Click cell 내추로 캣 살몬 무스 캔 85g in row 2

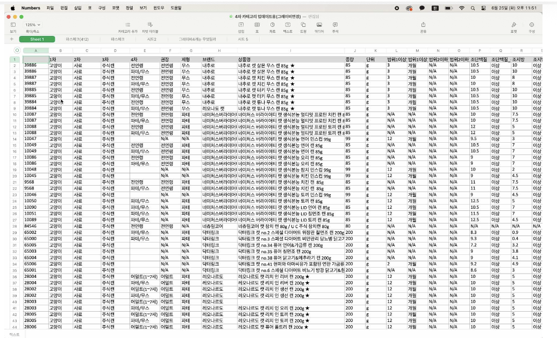coord(290,65)
